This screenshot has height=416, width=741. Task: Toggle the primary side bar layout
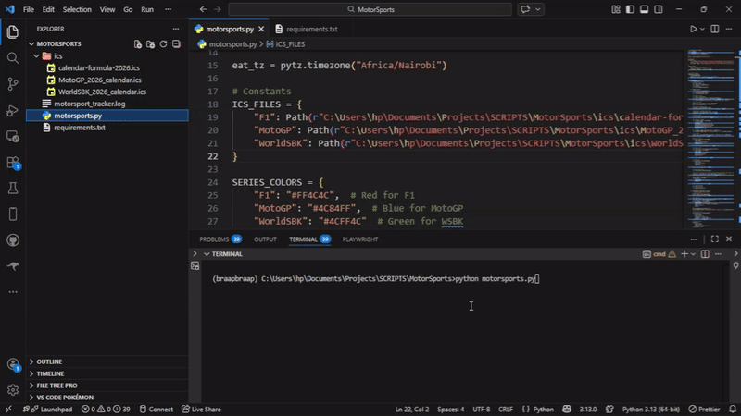click(x=630, y=9)
